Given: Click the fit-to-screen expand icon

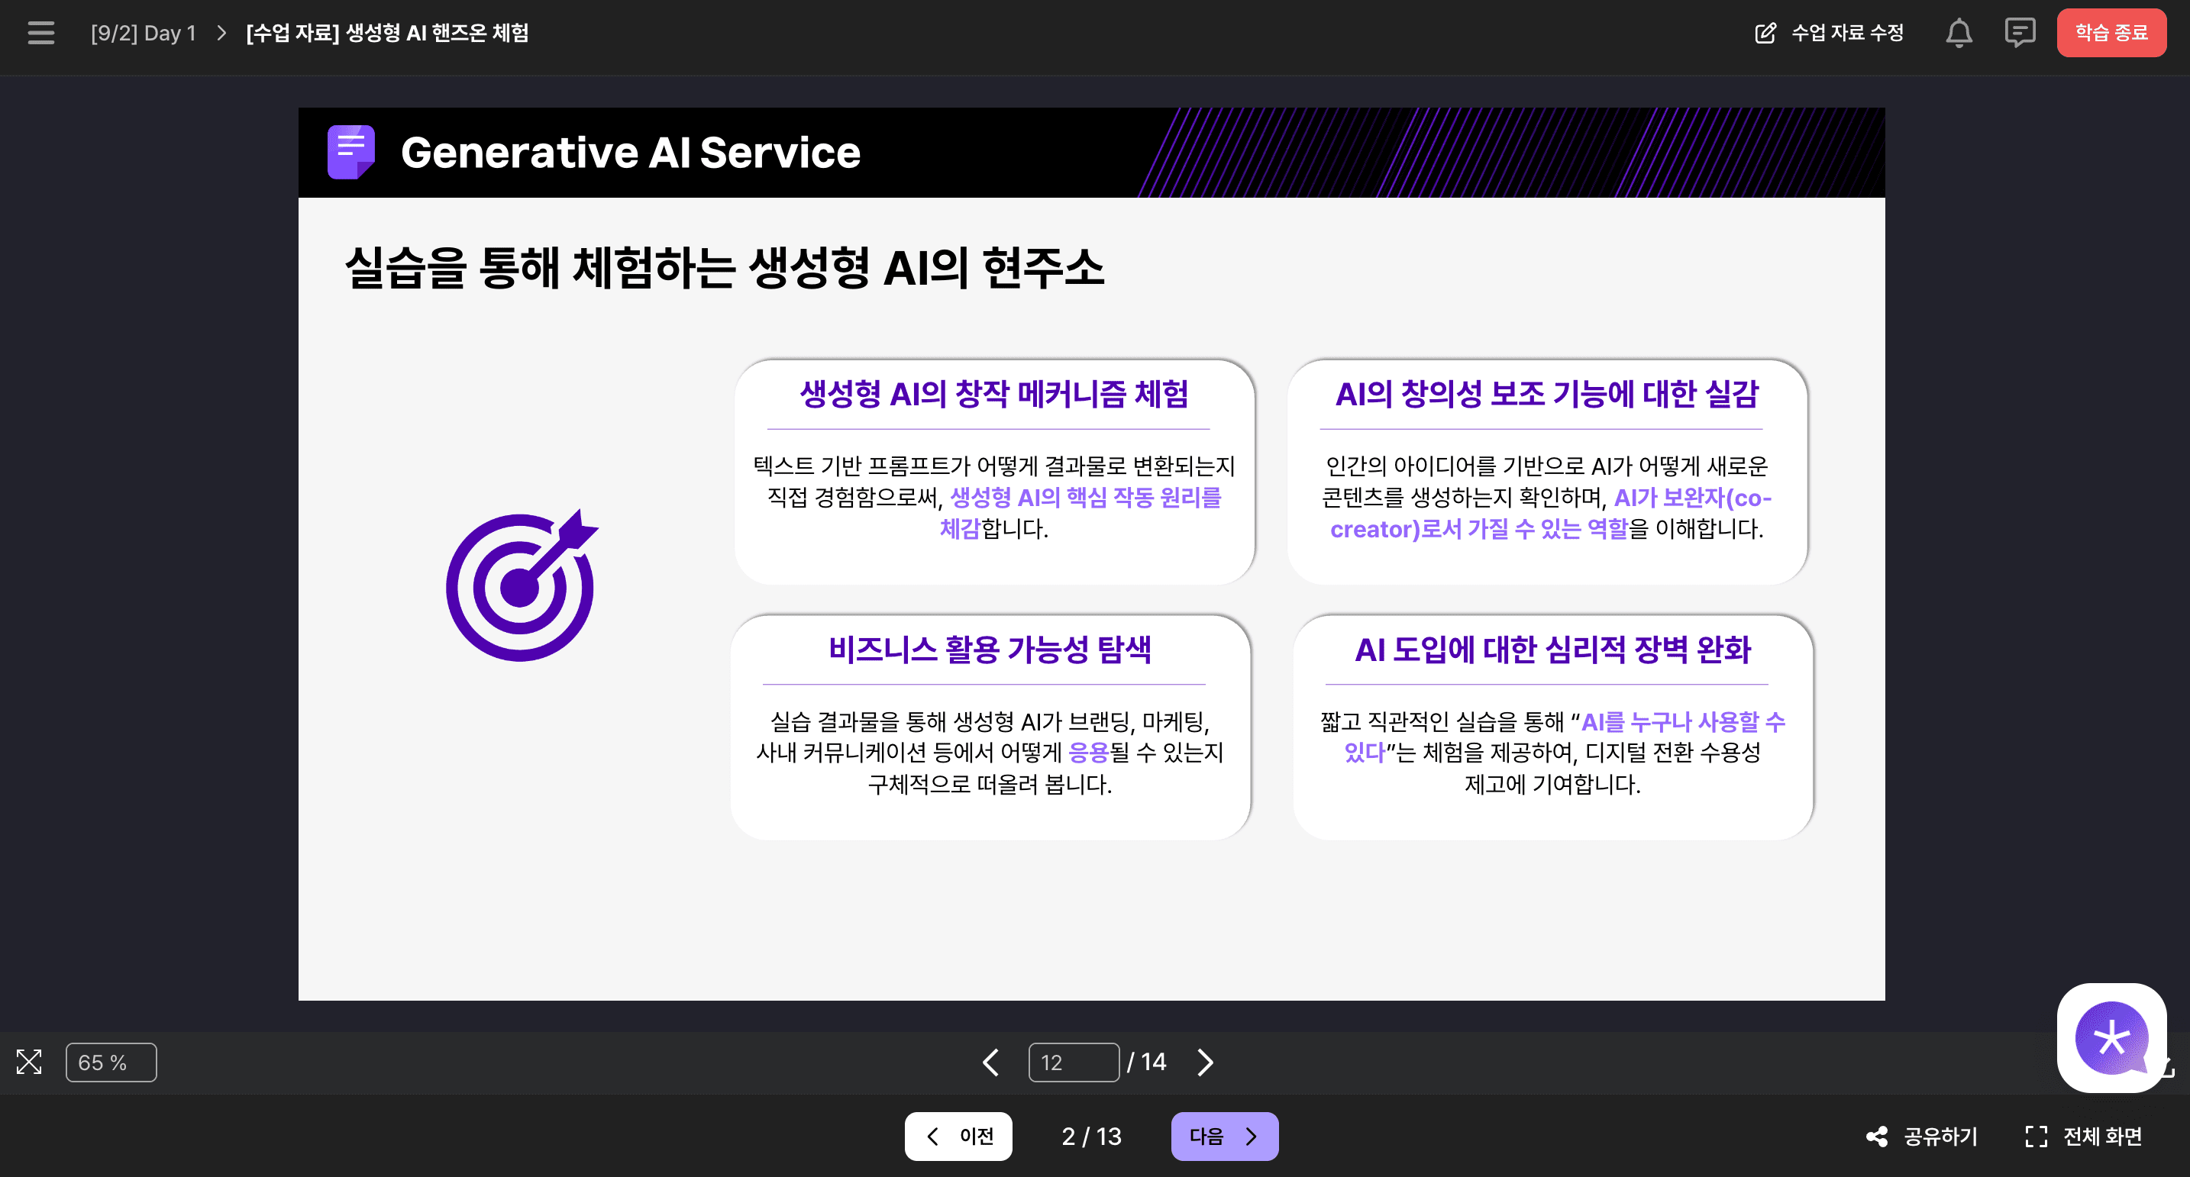Looking at the screenshot, I should tap(29, 1062).
